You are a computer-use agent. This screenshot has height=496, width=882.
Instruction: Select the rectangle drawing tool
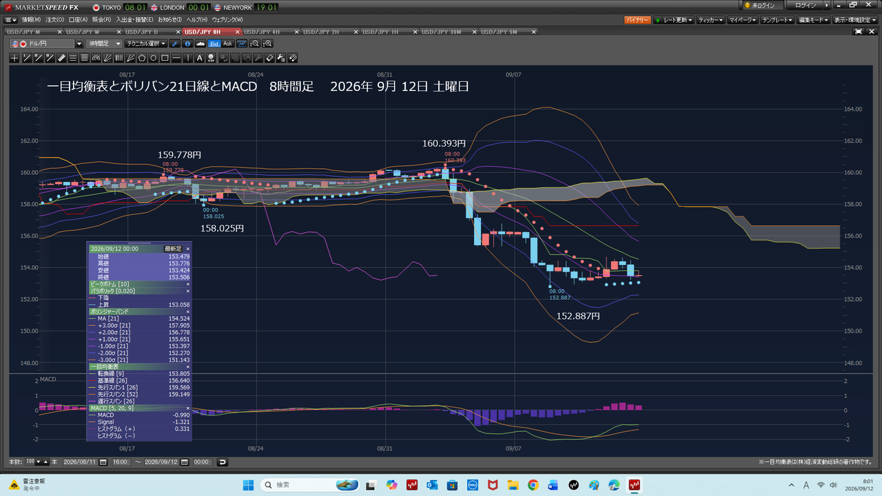coord(165,58)
